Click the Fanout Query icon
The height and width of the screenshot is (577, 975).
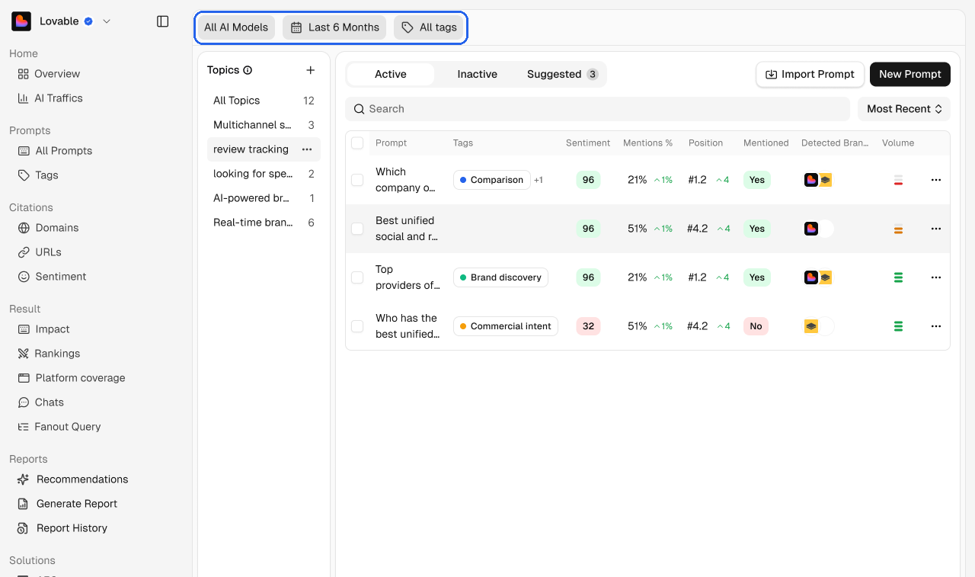pyautogui.click(x=23, y=427)
